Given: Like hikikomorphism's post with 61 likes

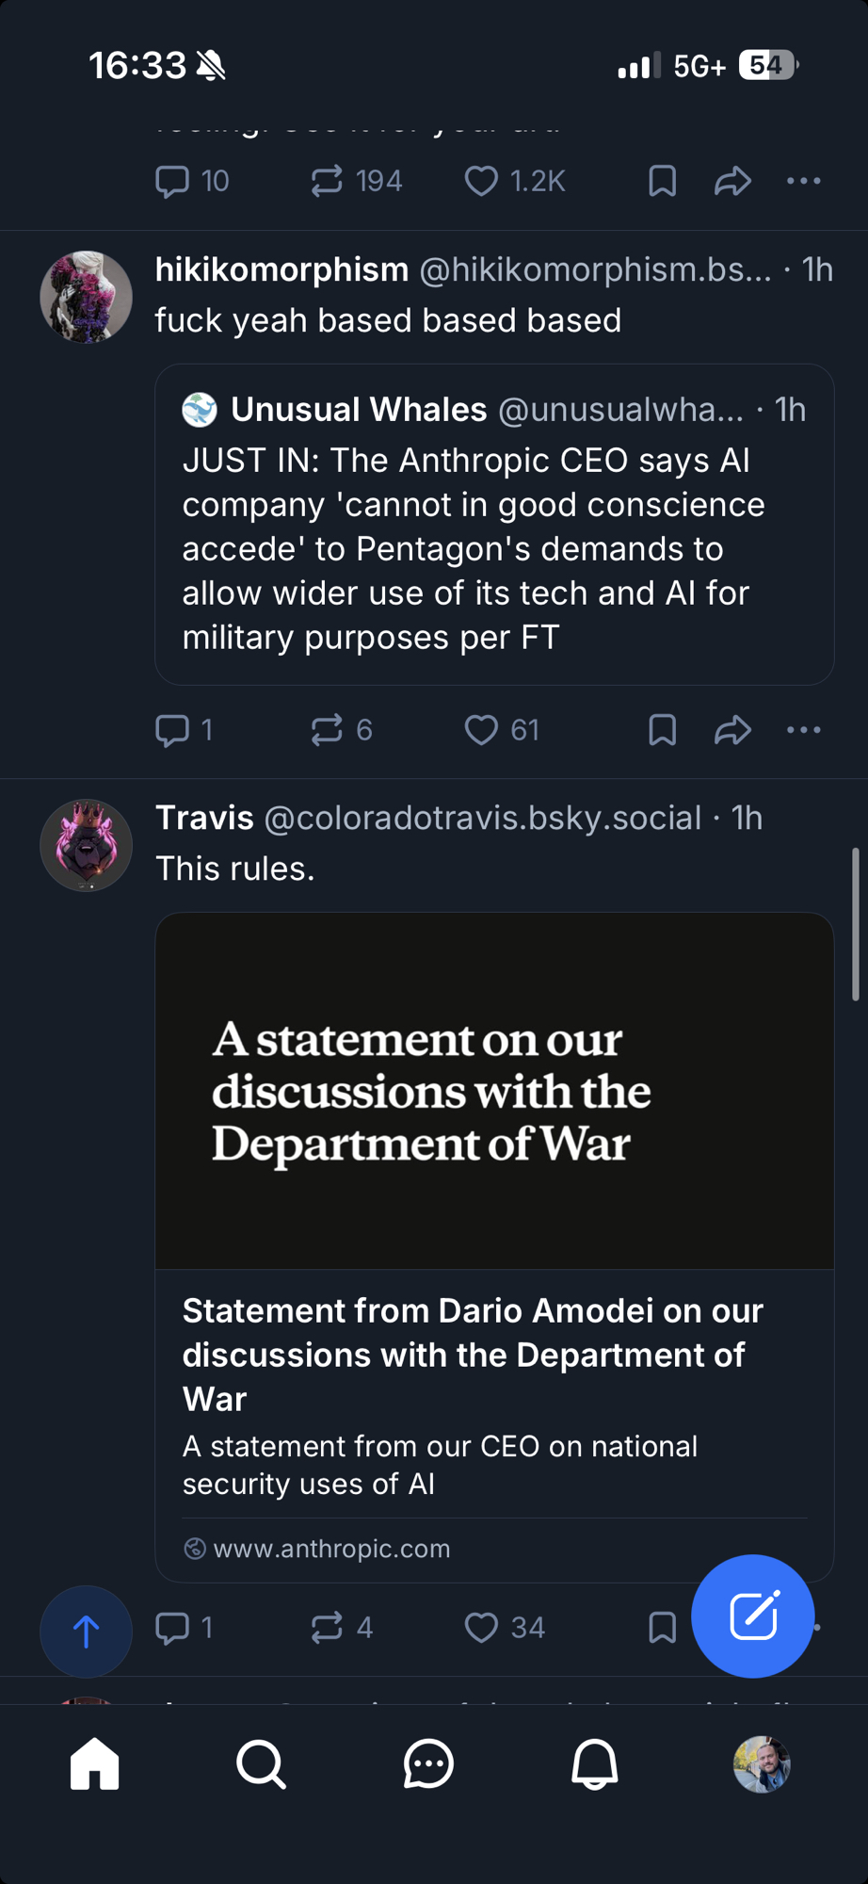Looking at the screenshot, I should point(481,730).
